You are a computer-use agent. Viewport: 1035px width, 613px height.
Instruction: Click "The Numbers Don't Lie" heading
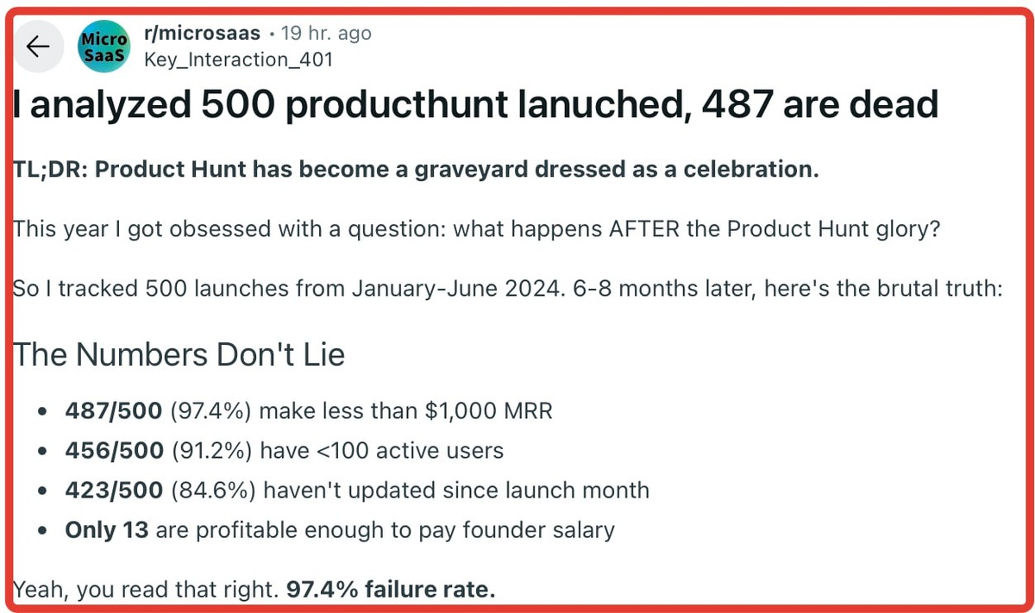(x=179, y=353)
